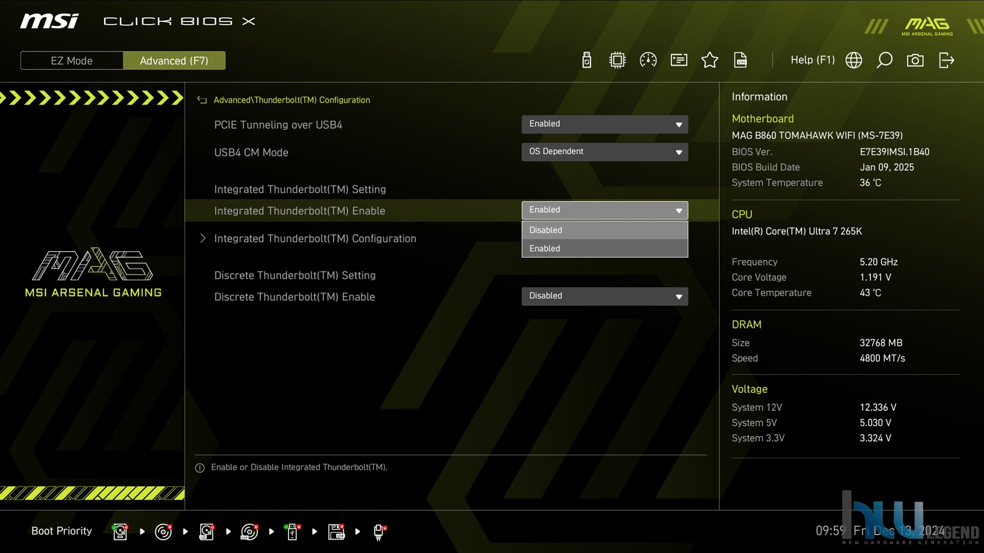Click the 32768 MB DRAM size value
This screenshot has height=553, width=984.
(x=881, y=342)
